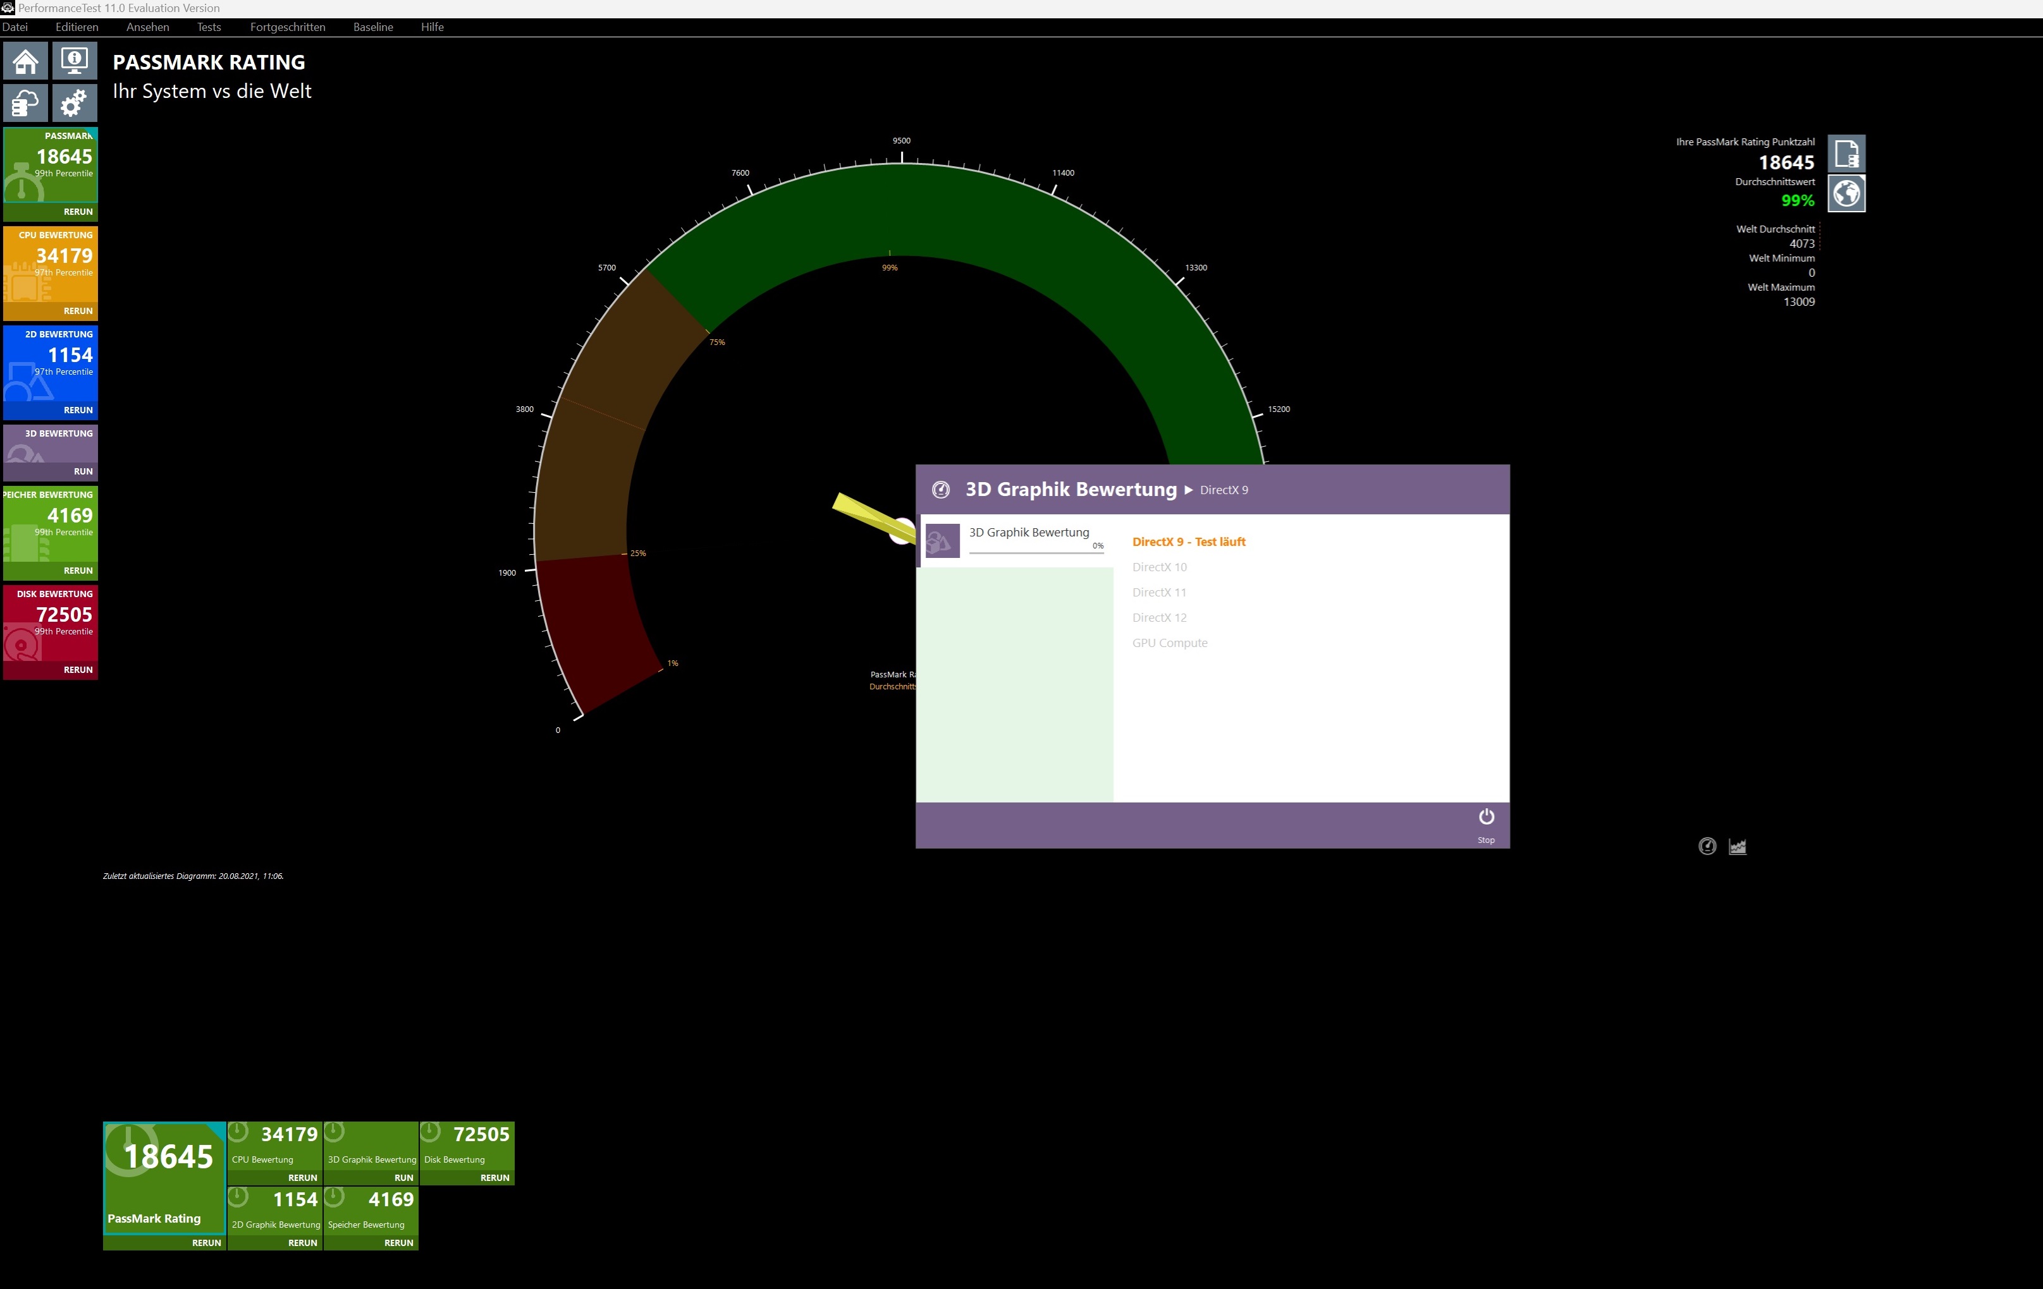
Task: Open the Fortgeschritten menu
Action: [x=288, y=27]
